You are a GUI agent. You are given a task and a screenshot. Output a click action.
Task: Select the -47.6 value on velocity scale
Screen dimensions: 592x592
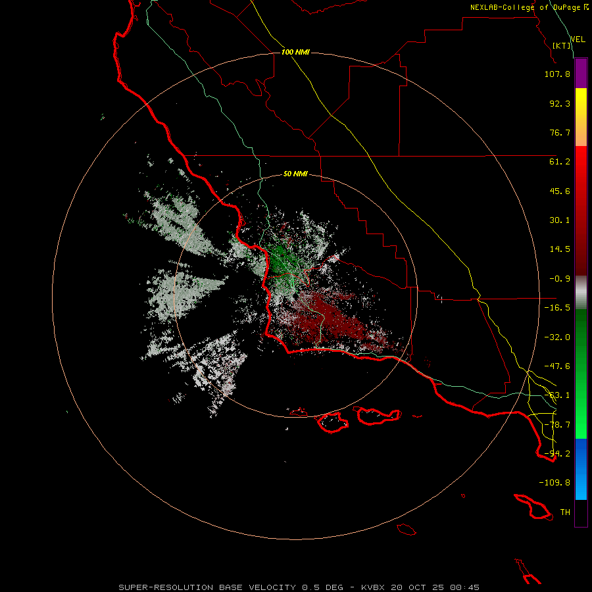pyautogui.click(x=557, y=366)
